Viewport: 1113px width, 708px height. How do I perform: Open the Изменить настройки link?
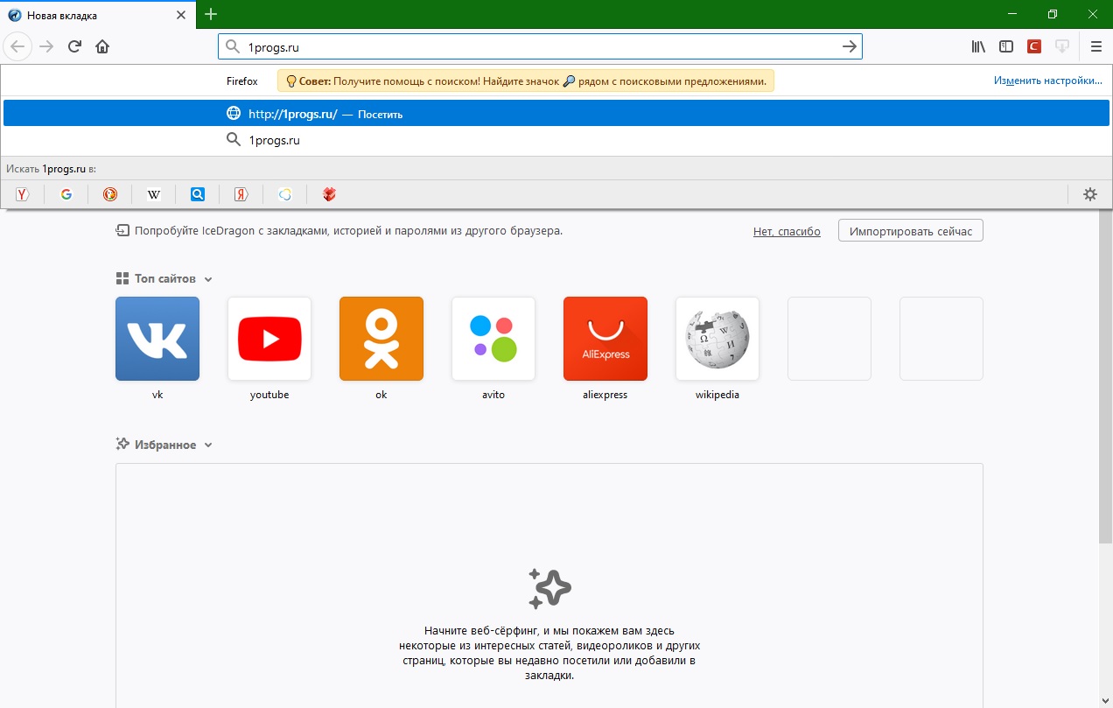(x=1047, y=81)
